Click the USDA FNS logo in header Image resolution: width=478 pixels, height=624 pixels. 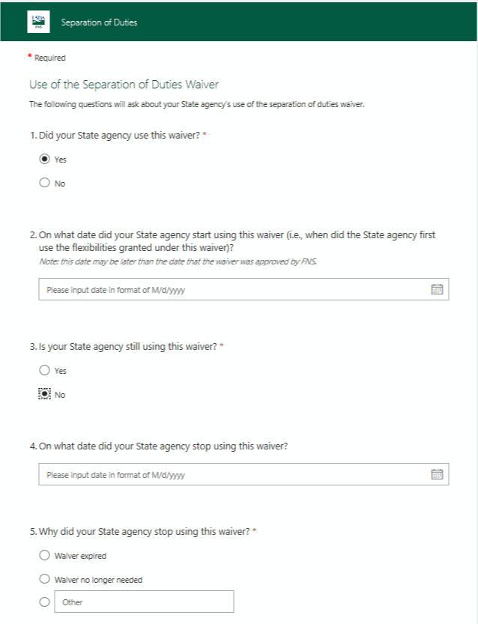[x=38, y=22]
